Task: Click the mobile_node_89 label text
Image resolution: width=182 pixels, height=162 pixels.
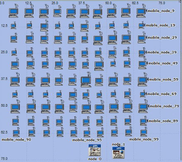Action: (163, 121)
